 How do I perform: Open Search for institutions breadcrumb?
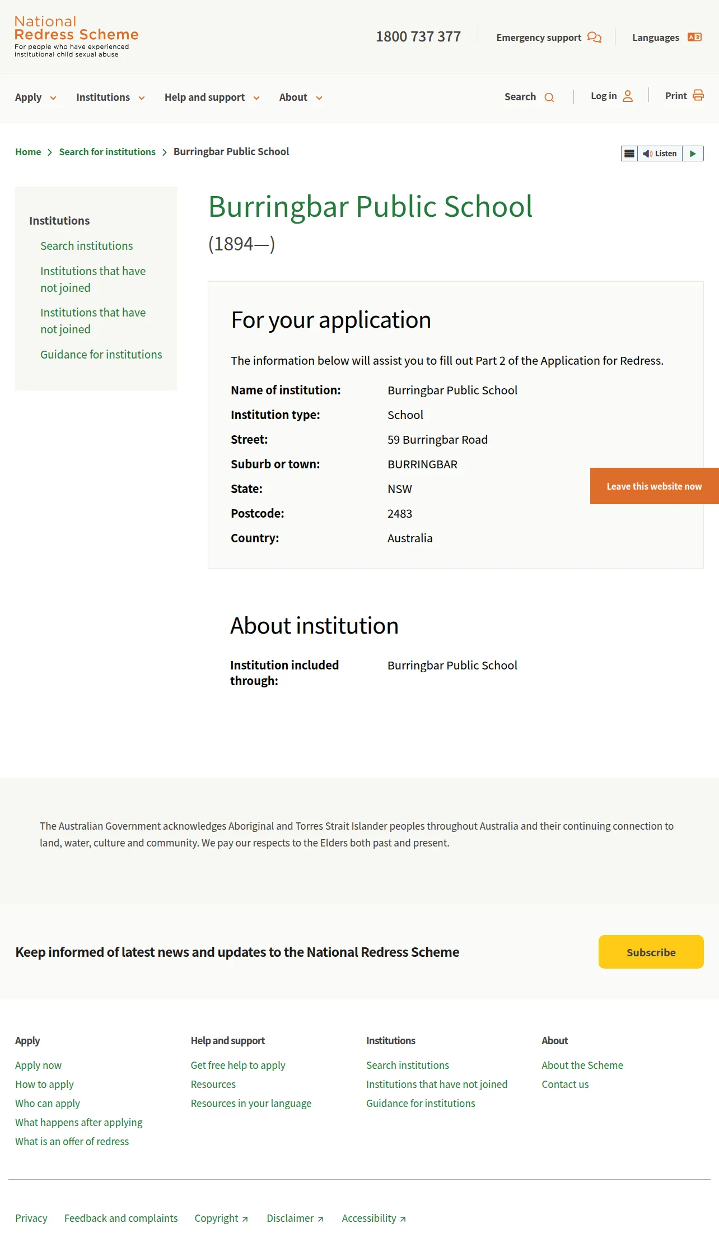pyautogui.click(x=108, y=152)
